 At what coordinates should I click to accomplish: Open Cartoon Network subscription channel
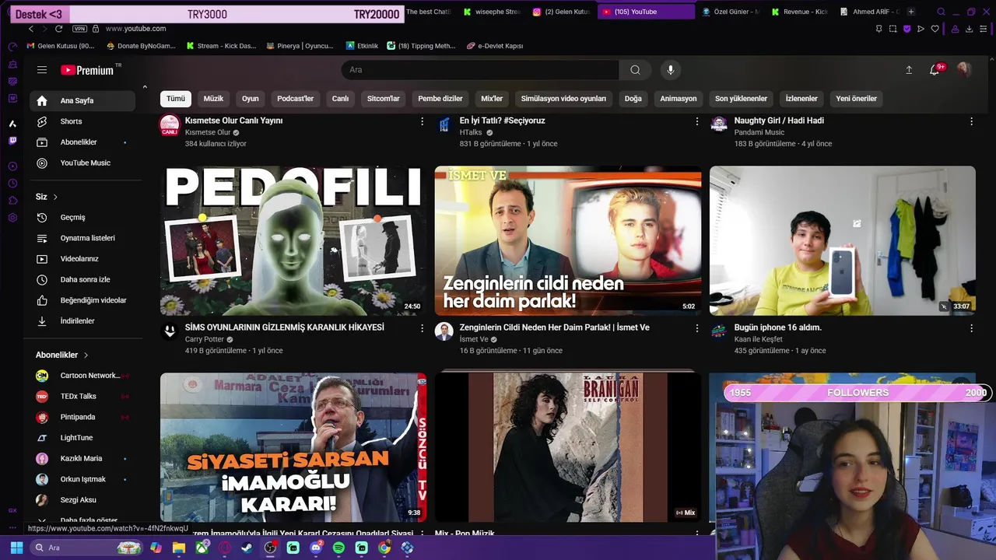(82, 376)
